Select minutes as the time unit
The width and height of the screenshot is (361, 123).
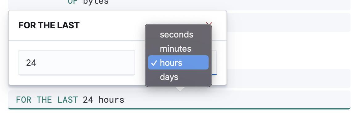pyautogui.click(x=175, y=49)
